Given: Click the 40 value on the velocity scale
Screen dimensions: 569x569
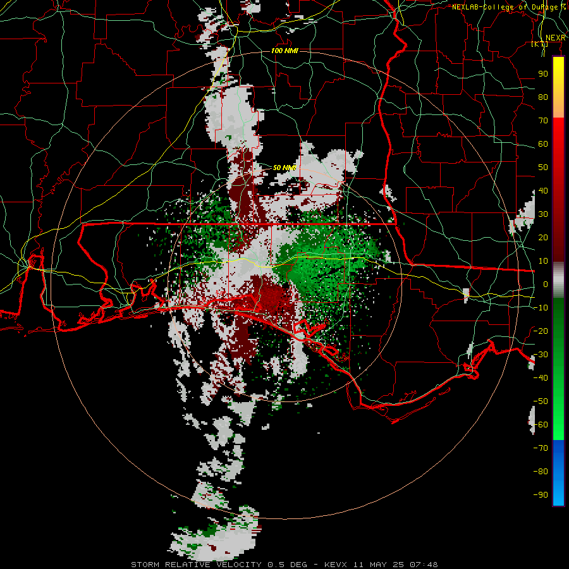Looking at the screenshot, I should coord(543,191).
